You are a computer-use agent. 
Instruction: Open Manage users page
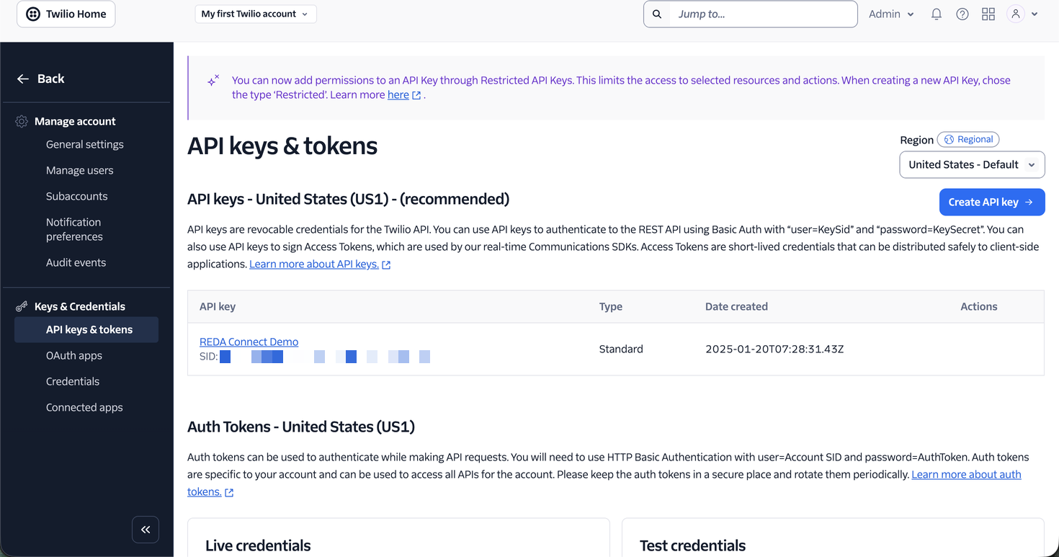[80, 170]
